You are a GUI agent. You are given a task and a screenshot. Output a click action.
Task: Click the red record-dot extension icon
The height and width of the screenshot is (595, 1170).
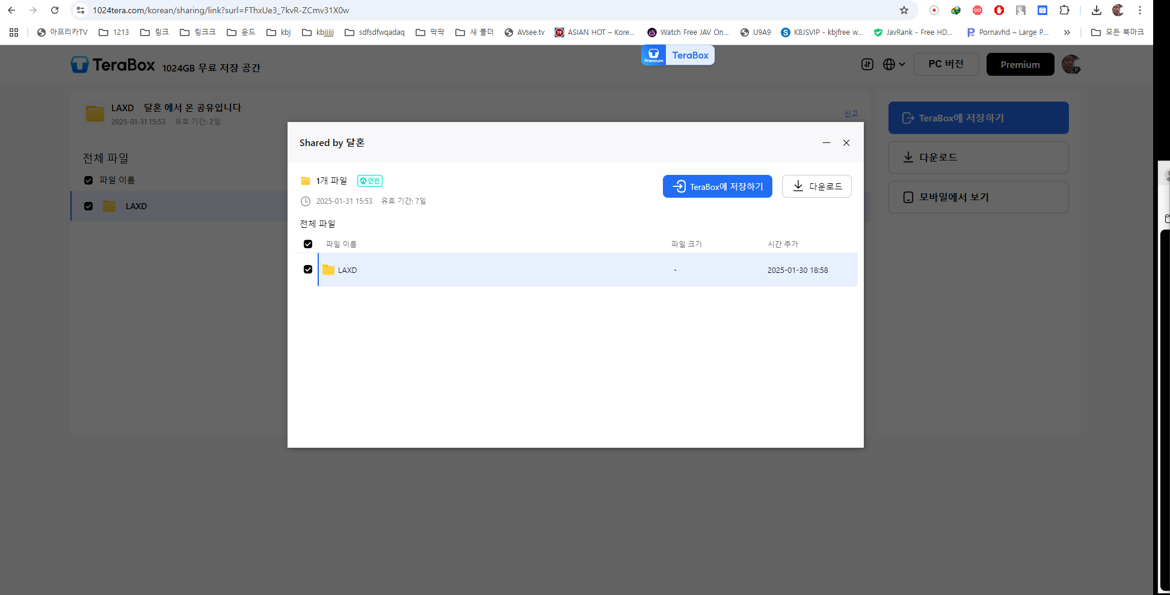pos(934,10)
